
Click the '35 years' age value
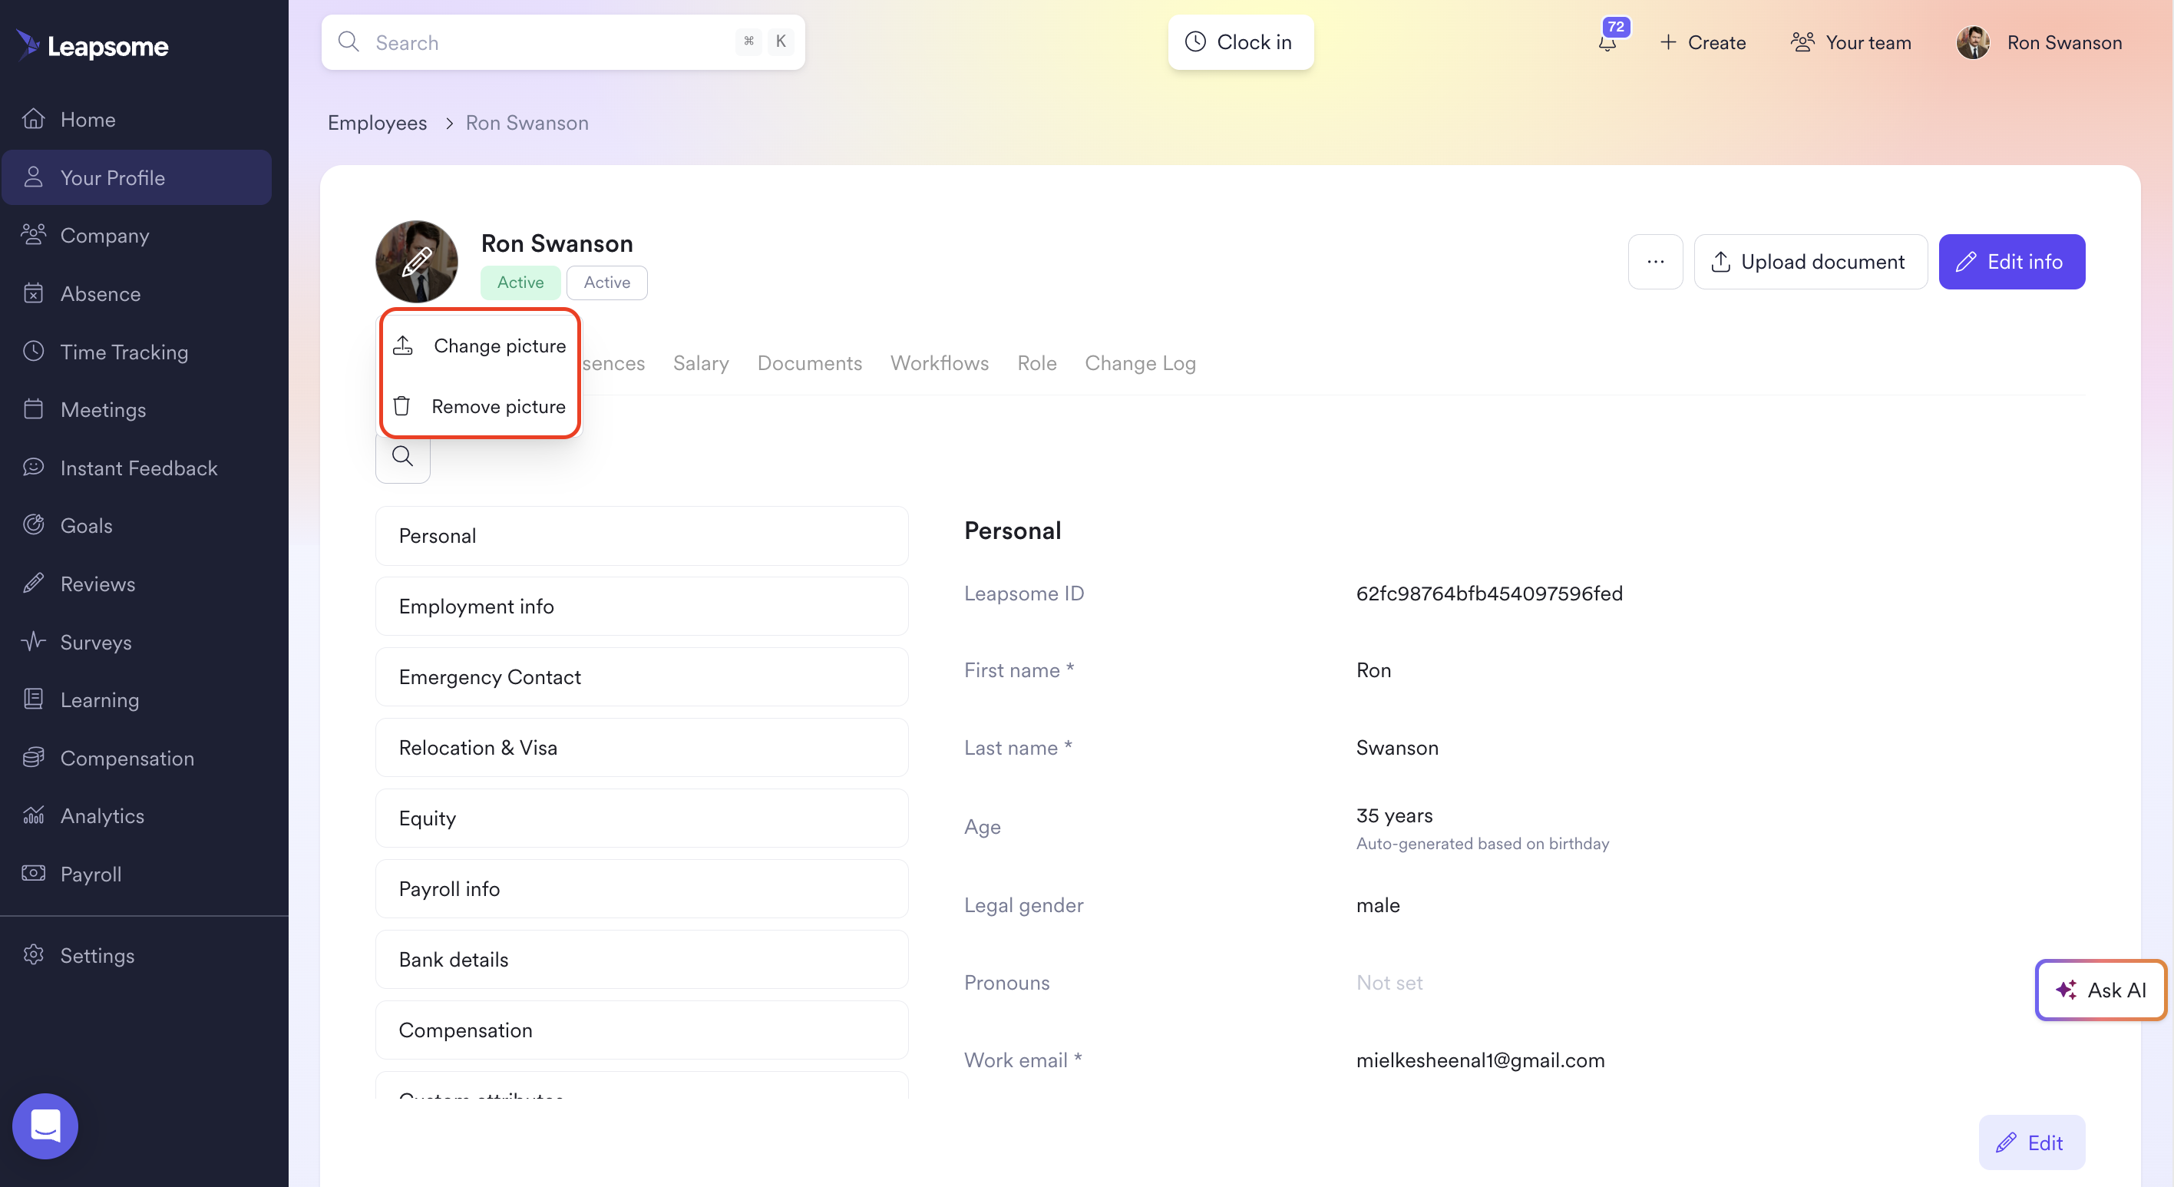tap(1394, 815)
